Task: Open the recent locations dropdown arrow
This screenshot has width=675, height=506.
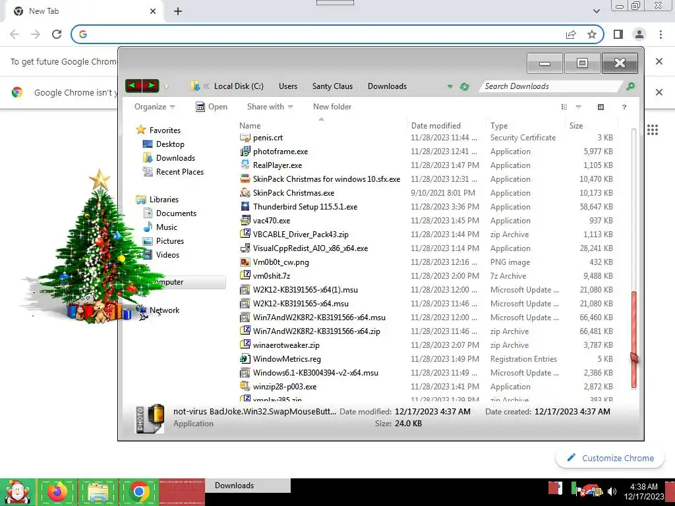Action: click(166, 87)
